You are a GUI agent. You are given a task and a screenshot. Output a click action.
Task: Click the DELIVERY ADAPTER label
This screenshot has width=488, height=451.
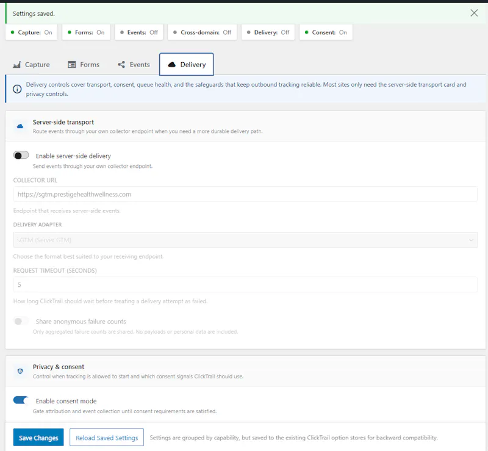pyautogui.click(x=37, y=225)
